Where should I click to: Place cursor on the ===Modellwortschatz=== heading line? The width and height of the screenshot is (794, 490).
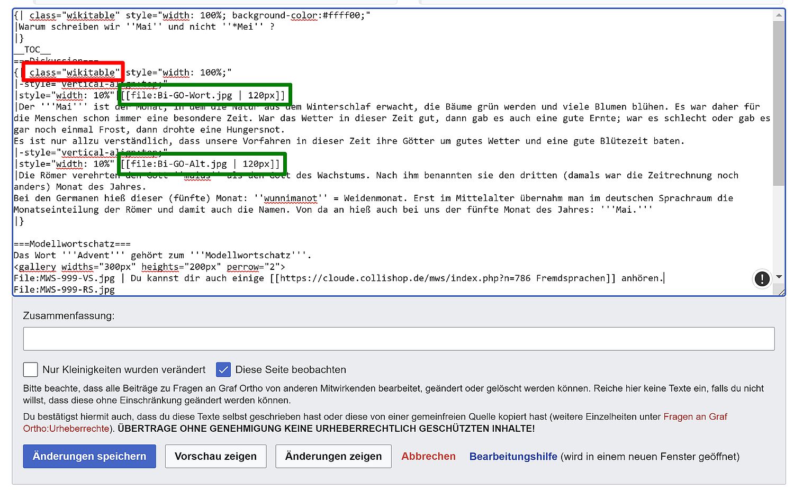pyautogui.click(x=72, y=244)
